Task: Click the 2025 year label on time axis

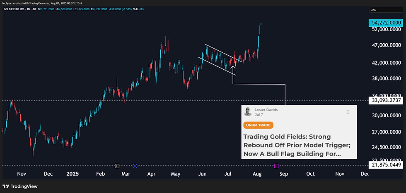Action: pos(73,174)
